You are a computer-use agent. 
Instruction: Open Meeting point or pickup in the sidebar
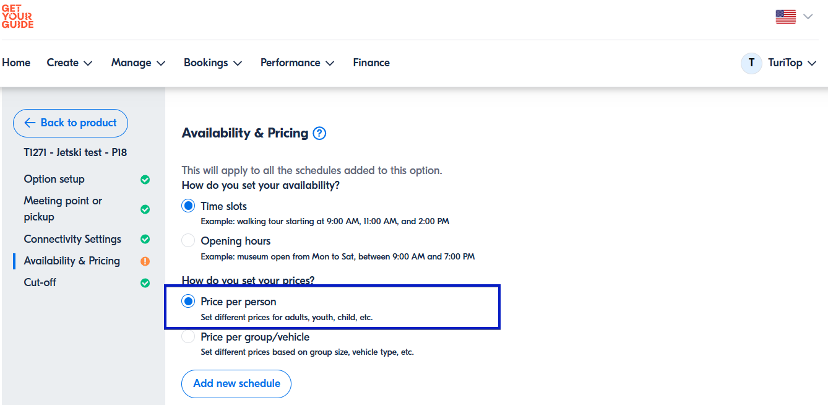pos(63,208)
